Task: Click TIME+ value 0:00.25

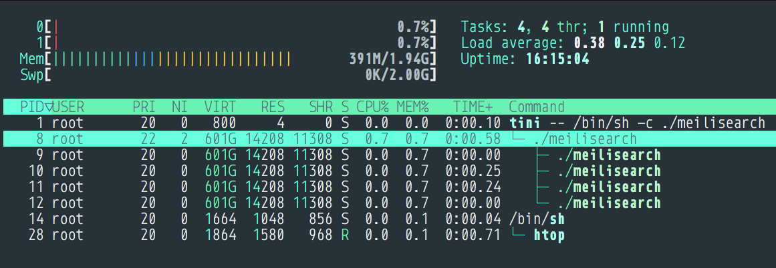Action: coord(473,171)
